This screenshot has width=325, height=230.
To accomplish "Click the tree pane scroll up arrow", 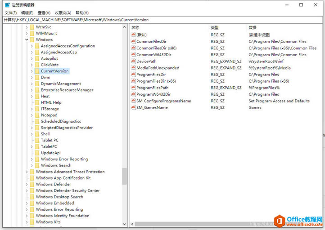I will pyautogui.click(x=124, y=27).
